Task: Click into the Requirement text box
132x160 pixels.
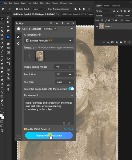Action: click(49, 112)
